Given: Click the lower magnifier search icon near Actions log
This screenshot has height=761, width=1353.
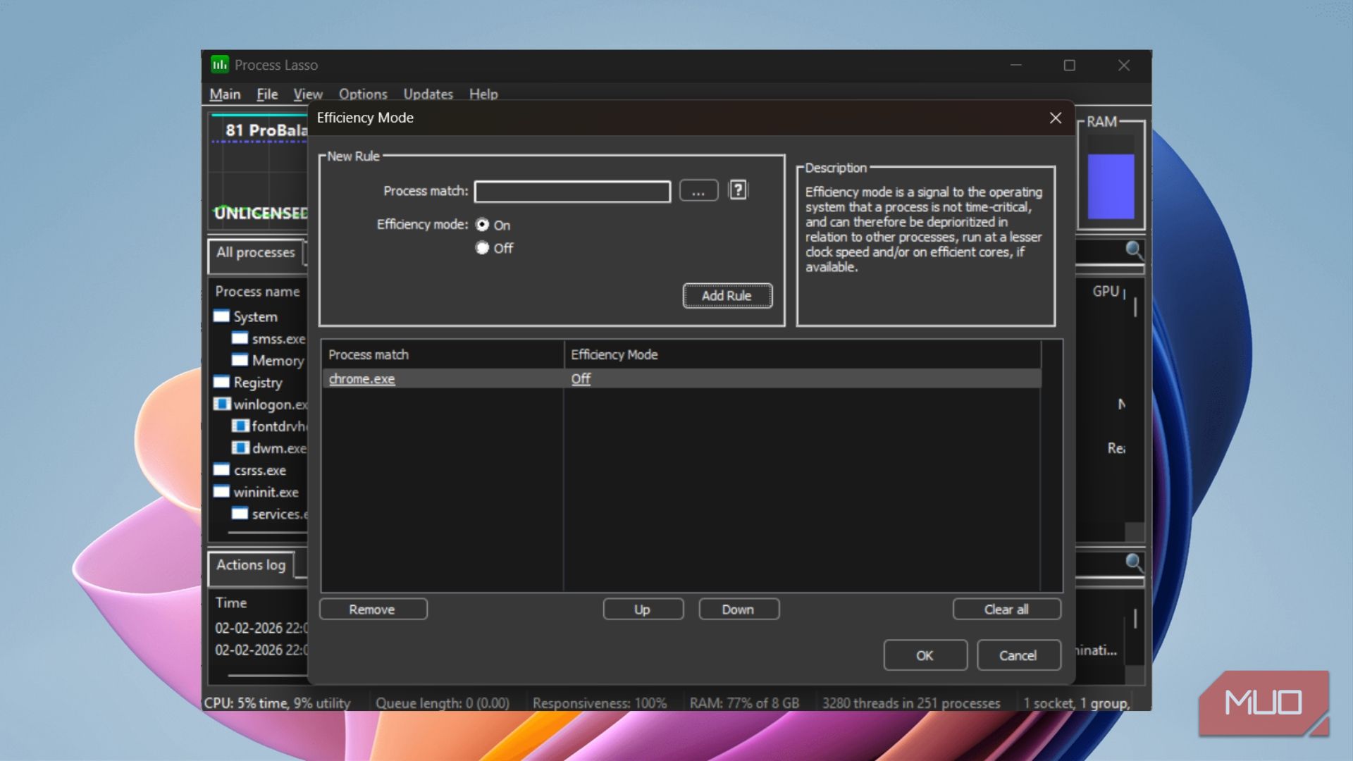Looking at the screenshot, I should point(1133,562).
